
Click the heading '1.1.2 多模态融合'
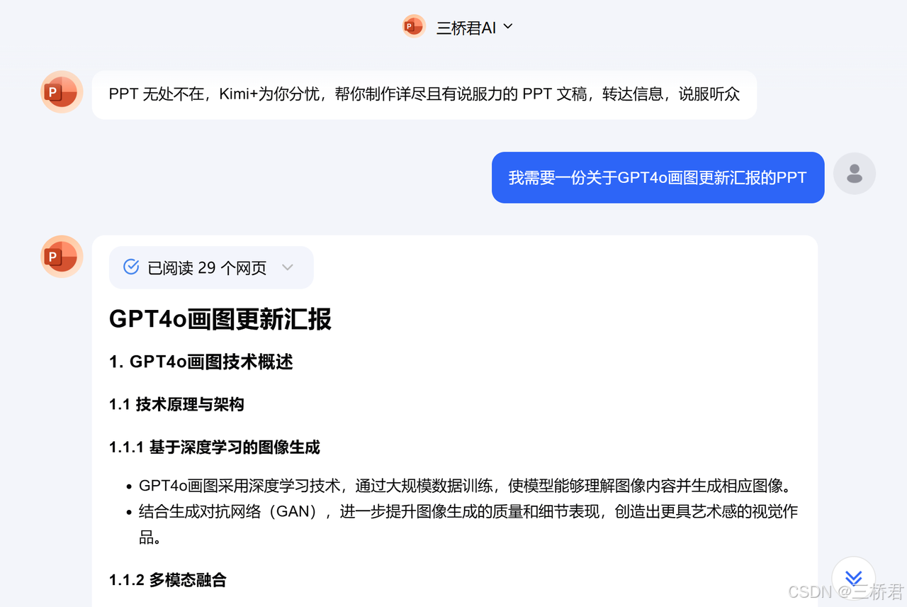click(x=168, y=580)
